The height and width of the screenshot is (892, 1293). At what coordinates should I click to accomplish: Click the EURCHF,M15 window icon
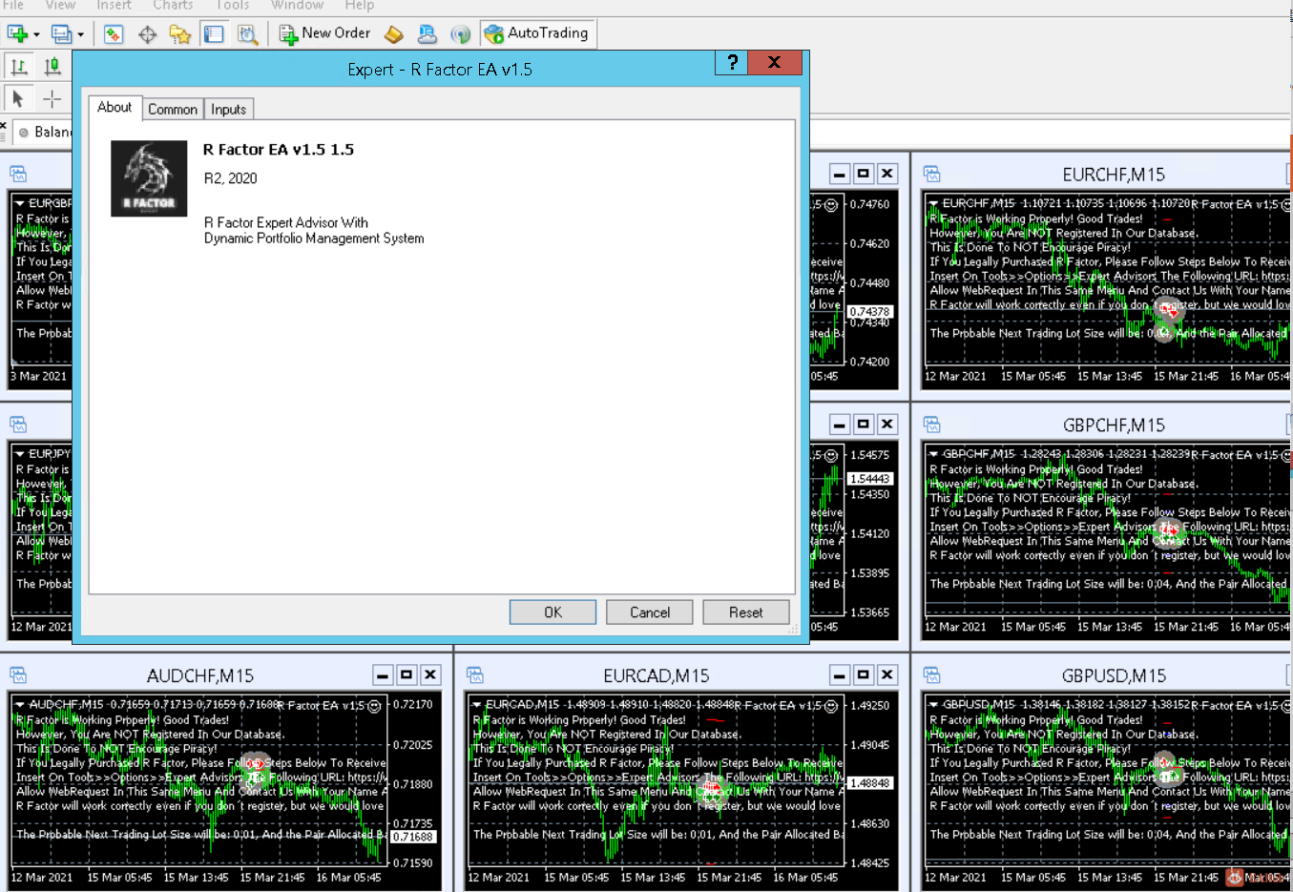click(x=932, y=174)
